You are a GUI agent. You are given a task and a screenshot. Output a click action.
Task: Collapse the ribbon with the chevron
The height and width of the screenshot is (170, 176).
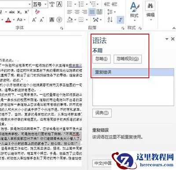[174, 28]
